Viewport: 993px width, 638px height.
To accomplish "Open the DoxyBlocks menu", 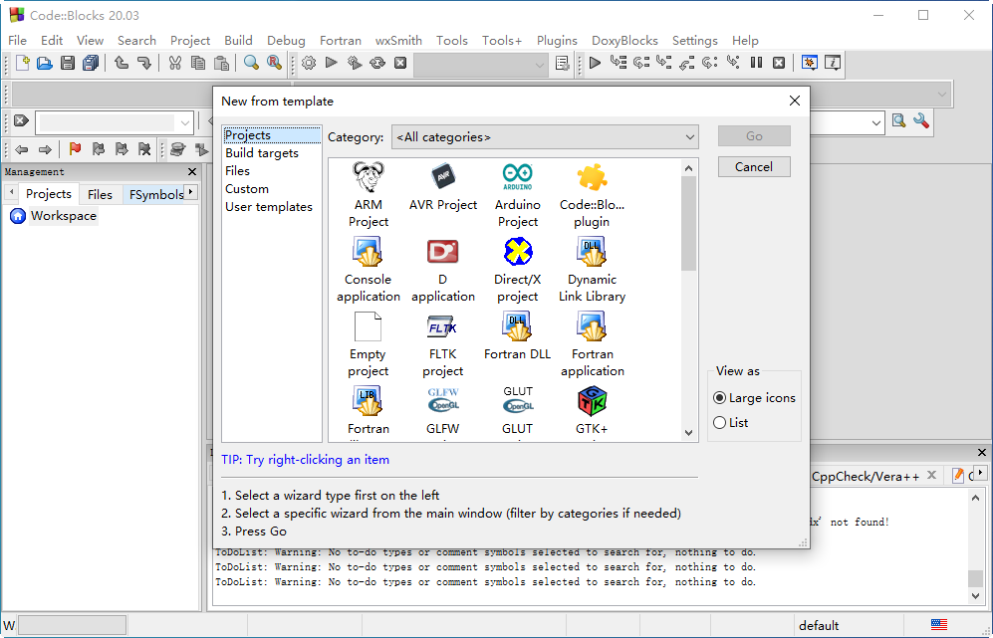I will (624, 41).
